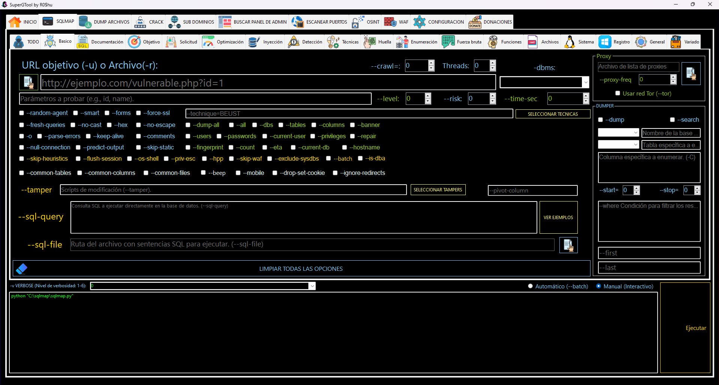Click the WAF firewall icon
The width and height of the screenshot is (719, 385).
(390, 22)
